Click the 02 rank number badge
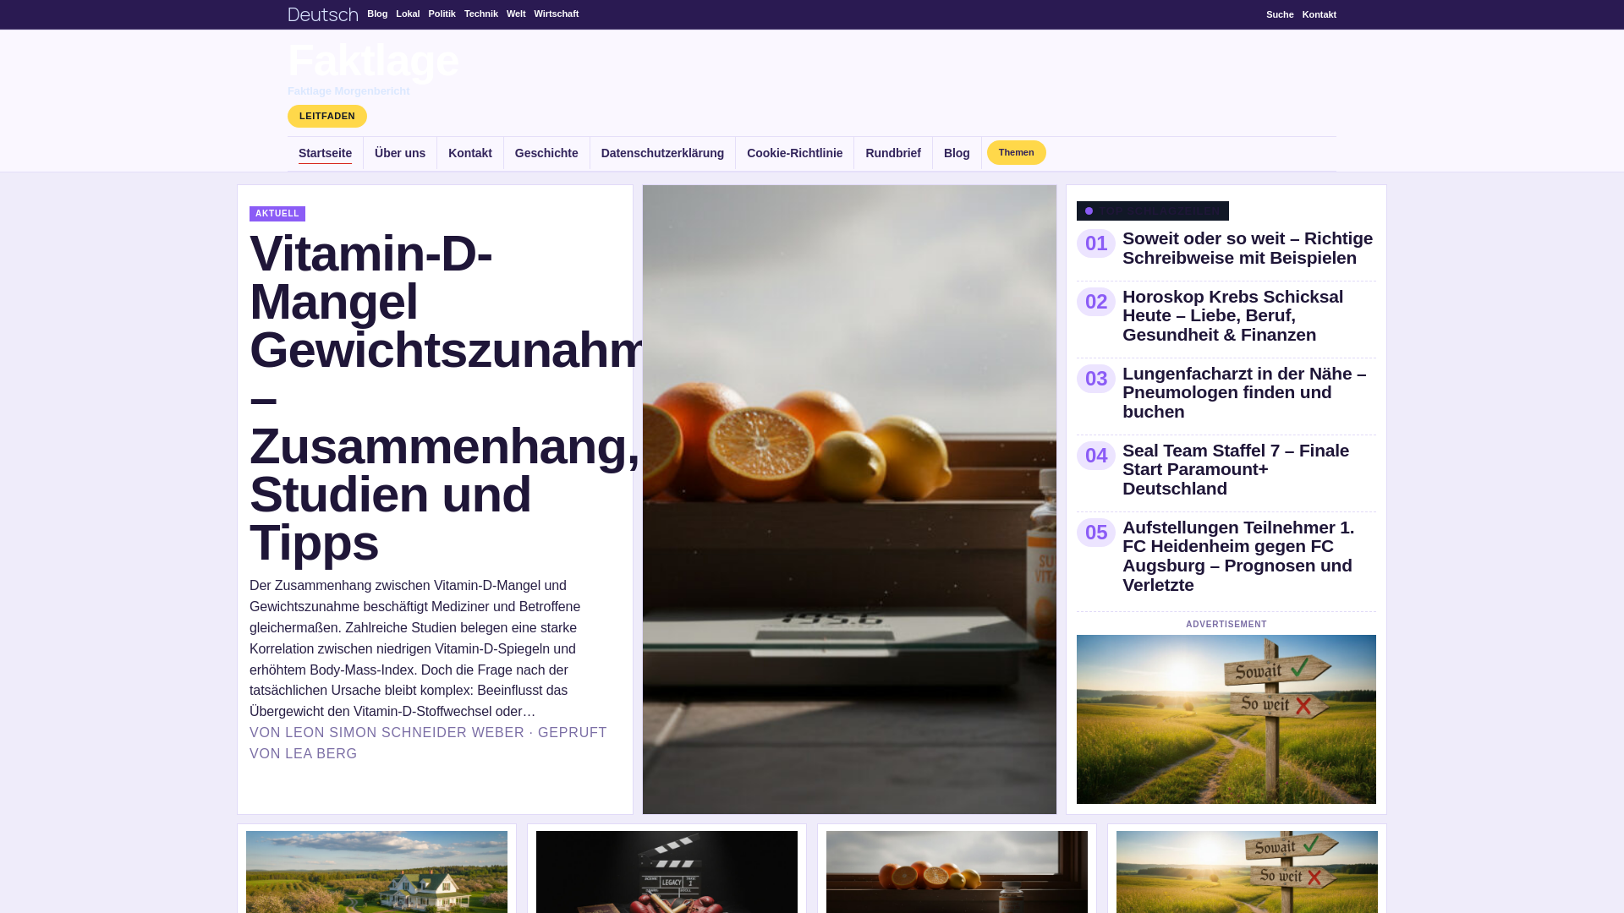This screenshot has height=913, width=1624. [x=1096, y=302]
